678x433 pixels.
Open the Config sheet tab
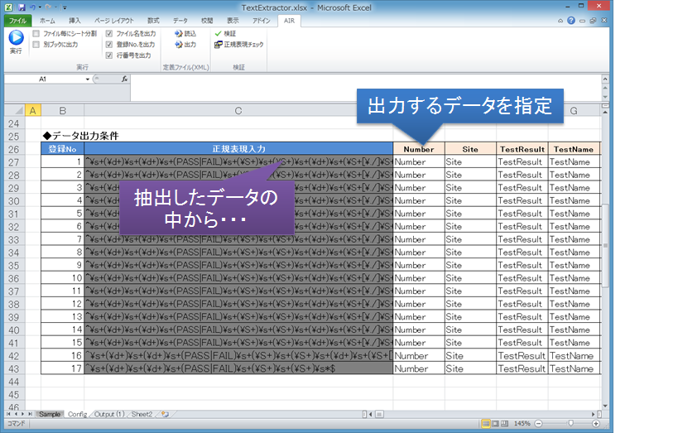tap(77, 413)
